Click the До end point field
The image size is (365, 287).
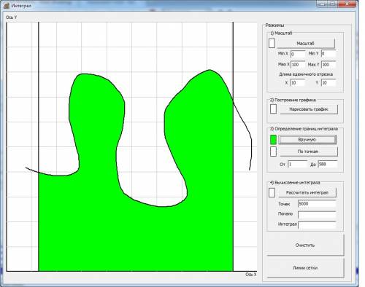click(328, 164)
